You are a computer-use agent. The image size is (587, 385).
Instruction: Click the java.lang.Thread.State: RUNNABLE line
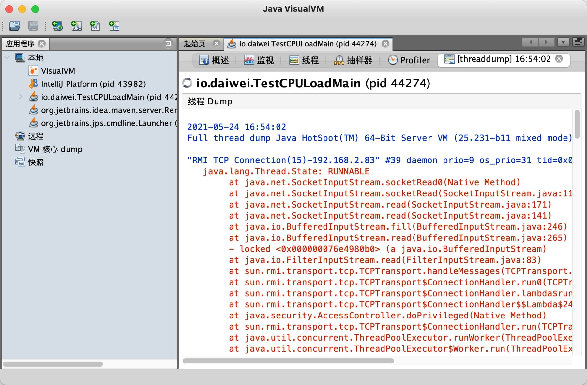[286, 171]
